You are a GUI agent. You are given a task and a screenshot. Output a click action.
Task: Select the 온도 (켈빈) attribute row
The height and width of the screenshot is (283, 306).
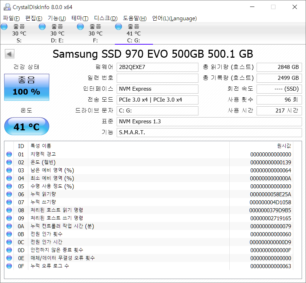149,162
